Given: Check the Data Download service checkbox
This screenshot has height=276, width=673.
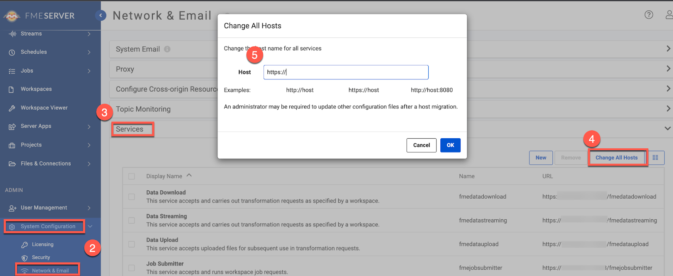Looking at the screenshot, I should (x=132, y=197).
